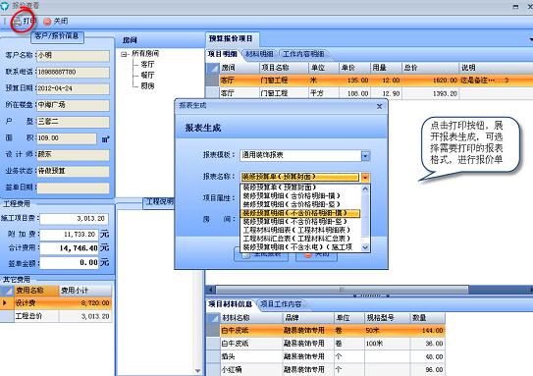Open the 客户/报价信息 tab
Viewport: 533px width, 376px height.
(x=57, y=36)
